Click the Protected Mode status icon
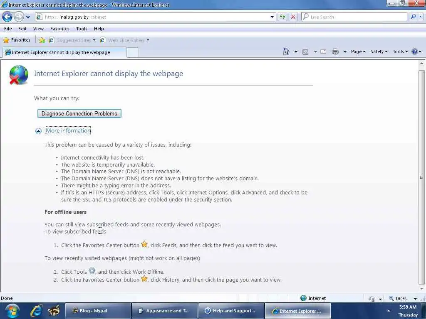 click(372, 299)
